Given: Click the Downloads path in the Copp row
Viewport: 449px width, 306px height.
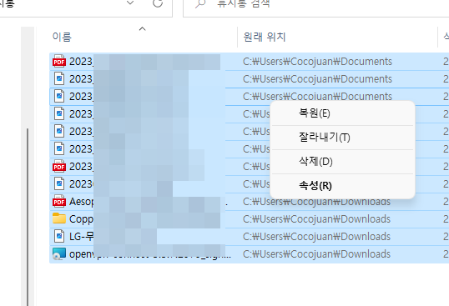Looking at the screenshot, I should click(316, 219).
